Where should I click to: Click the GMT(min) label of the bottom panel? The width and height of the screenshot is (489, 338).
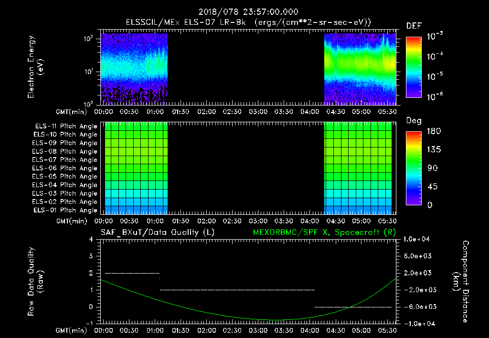pos(72,330)
